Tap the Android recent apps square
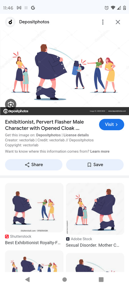This screenshot has width=129, height=287. click(x=101, y=279)
